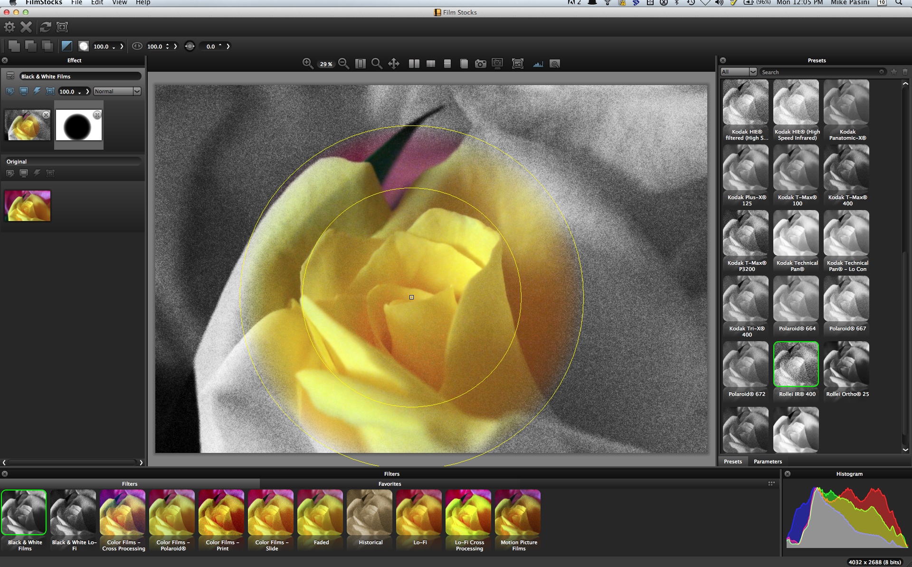The height and width of the screenshot is (567, 912).
Task: Remove the circular mask thumbnail with its X
Action: 97,115
